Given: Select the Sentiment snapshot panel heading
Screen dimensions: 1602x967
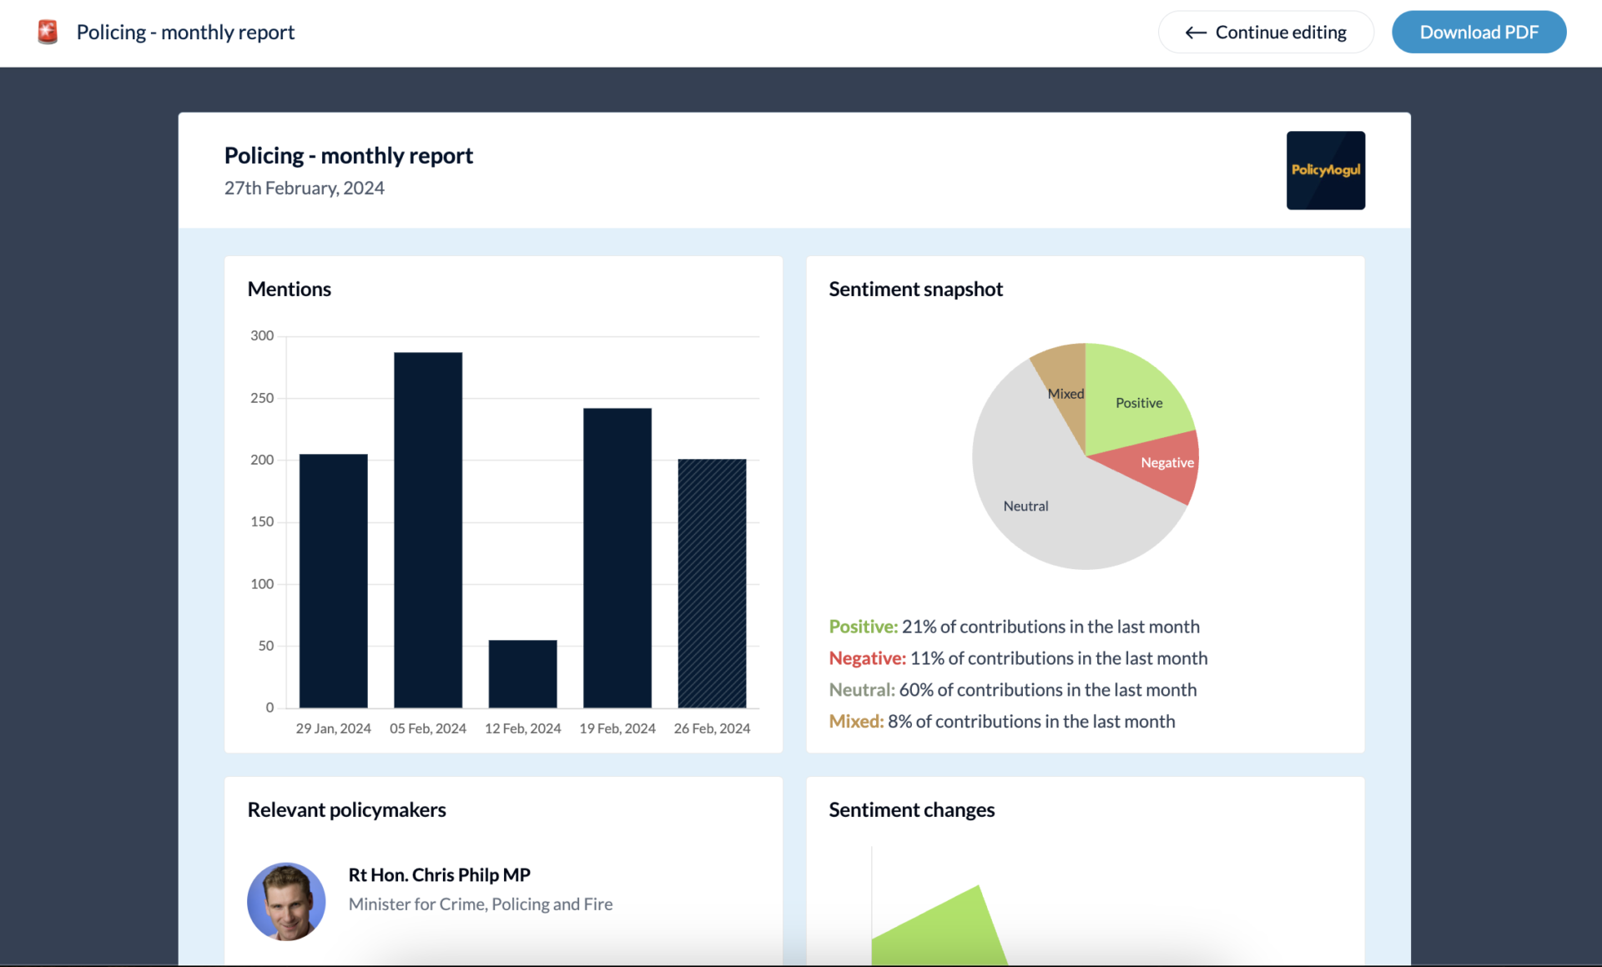Looking at the screenshot, I should (915, 289).
